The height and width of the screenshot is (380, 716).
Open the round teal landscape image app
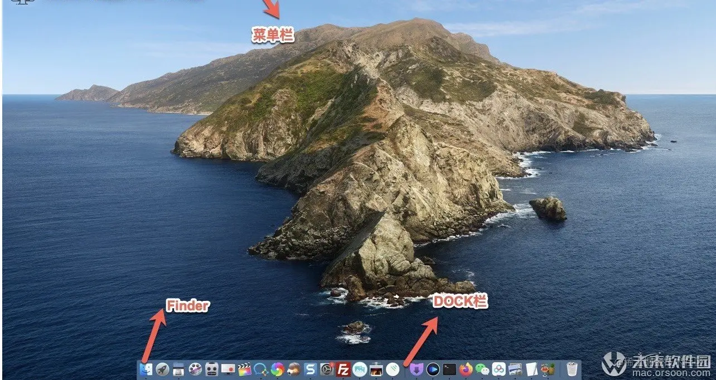[x=360, y=369]
